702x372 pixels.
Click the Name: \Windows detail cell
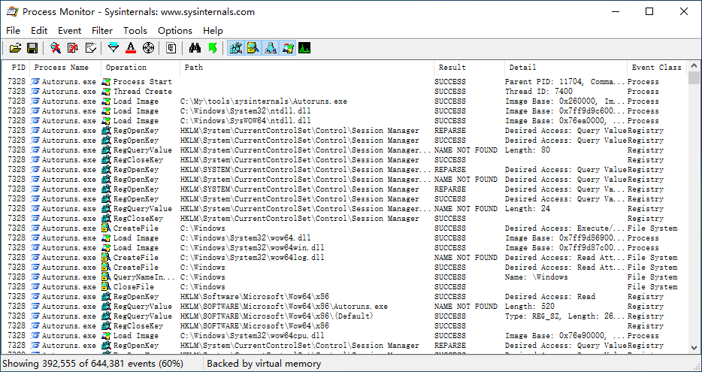click(x=537, y=277)
